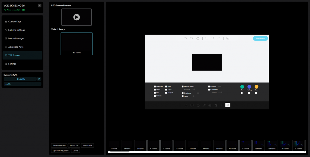Click the Import GIF button
Image resolution: width=310 pixels, height=157 pixels.
pos(74,145)
